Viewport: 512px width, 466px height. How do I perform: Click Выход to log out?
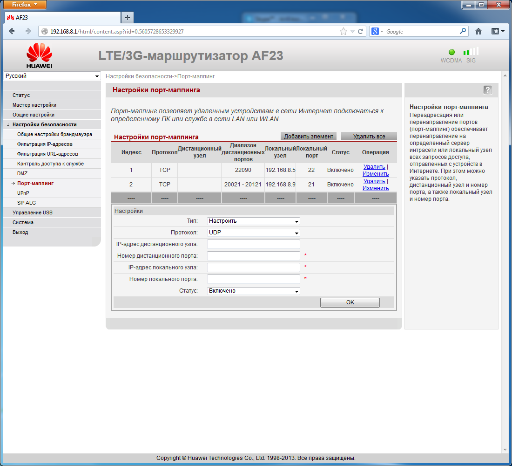[52, 233]
